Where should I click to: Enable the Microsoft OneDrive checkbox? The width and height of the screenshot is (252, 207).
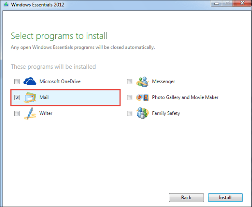(17, 81)
